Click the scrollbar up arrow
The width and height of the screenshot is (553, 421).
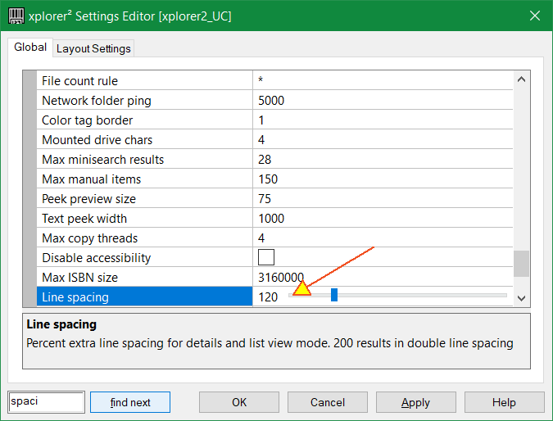coord(521,79)
